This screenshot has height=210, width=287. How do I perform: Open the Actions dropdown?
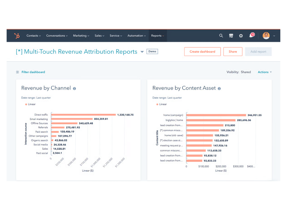(x=264, y=72)
